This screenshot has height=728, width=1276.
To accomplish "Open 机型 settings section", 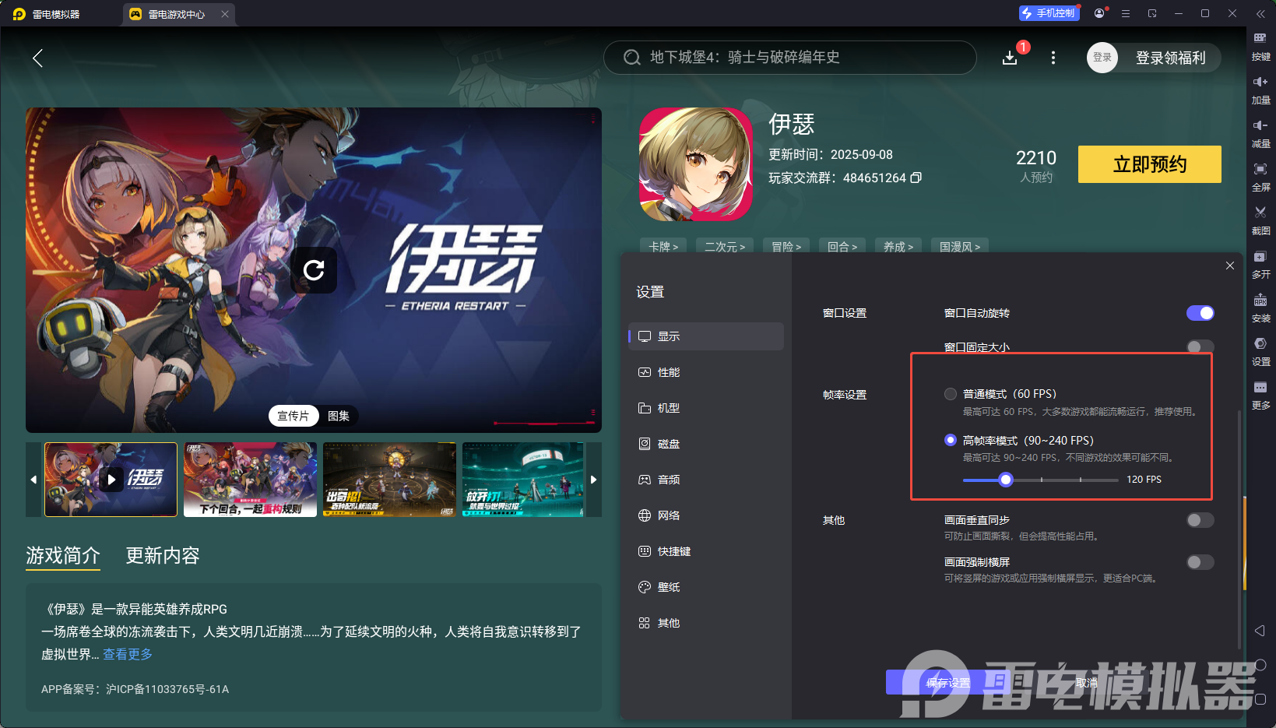I will [x=706, y=408].
